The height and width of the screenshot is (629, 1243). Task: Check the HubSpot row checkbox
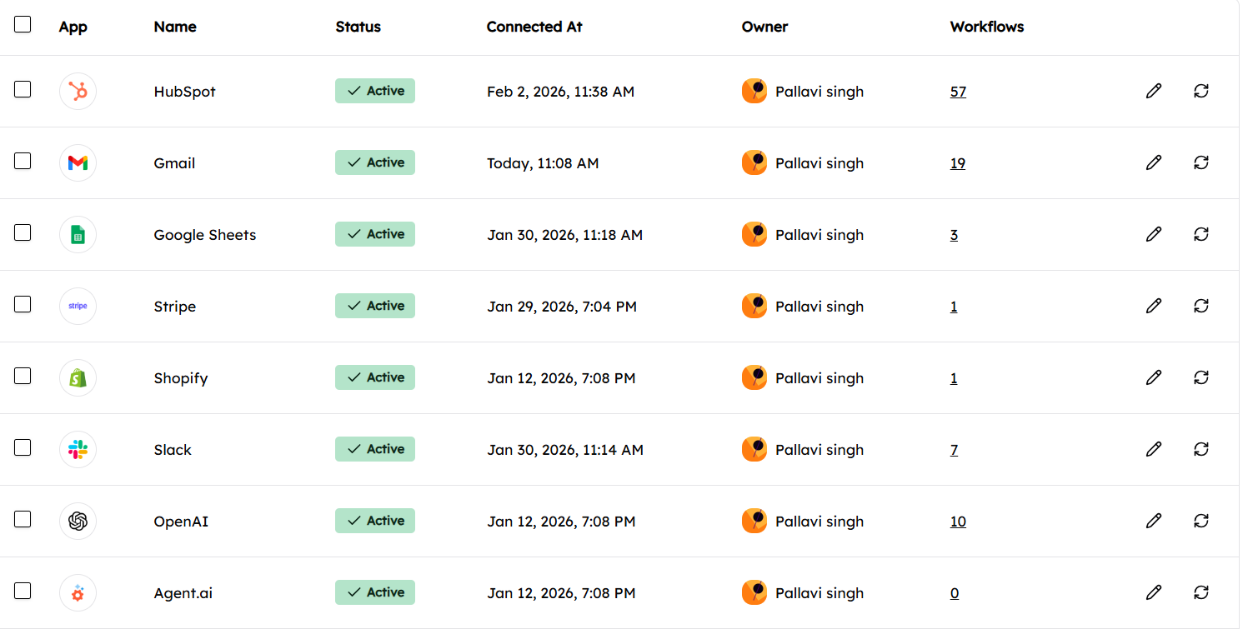(x=23, y=89)
